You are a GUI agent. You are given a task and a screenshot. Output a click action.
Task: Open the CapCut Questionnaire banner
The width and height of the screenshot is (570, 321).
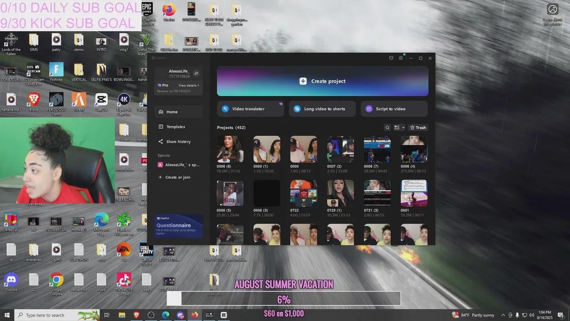179,226
